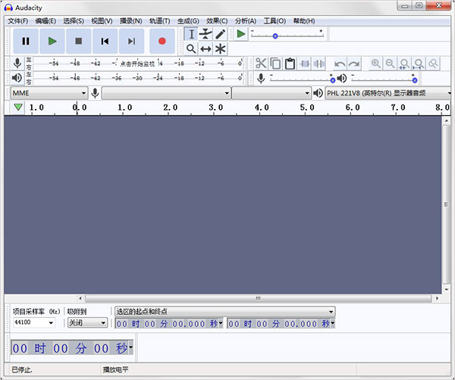The image size is (455, 380).
Task: Open the 文件(F) file menu
Action: 17,20
